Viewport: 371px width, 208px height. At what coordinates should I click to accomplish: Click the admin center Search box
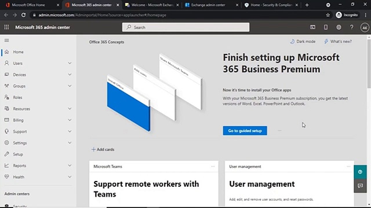click(x=185, y=27)
